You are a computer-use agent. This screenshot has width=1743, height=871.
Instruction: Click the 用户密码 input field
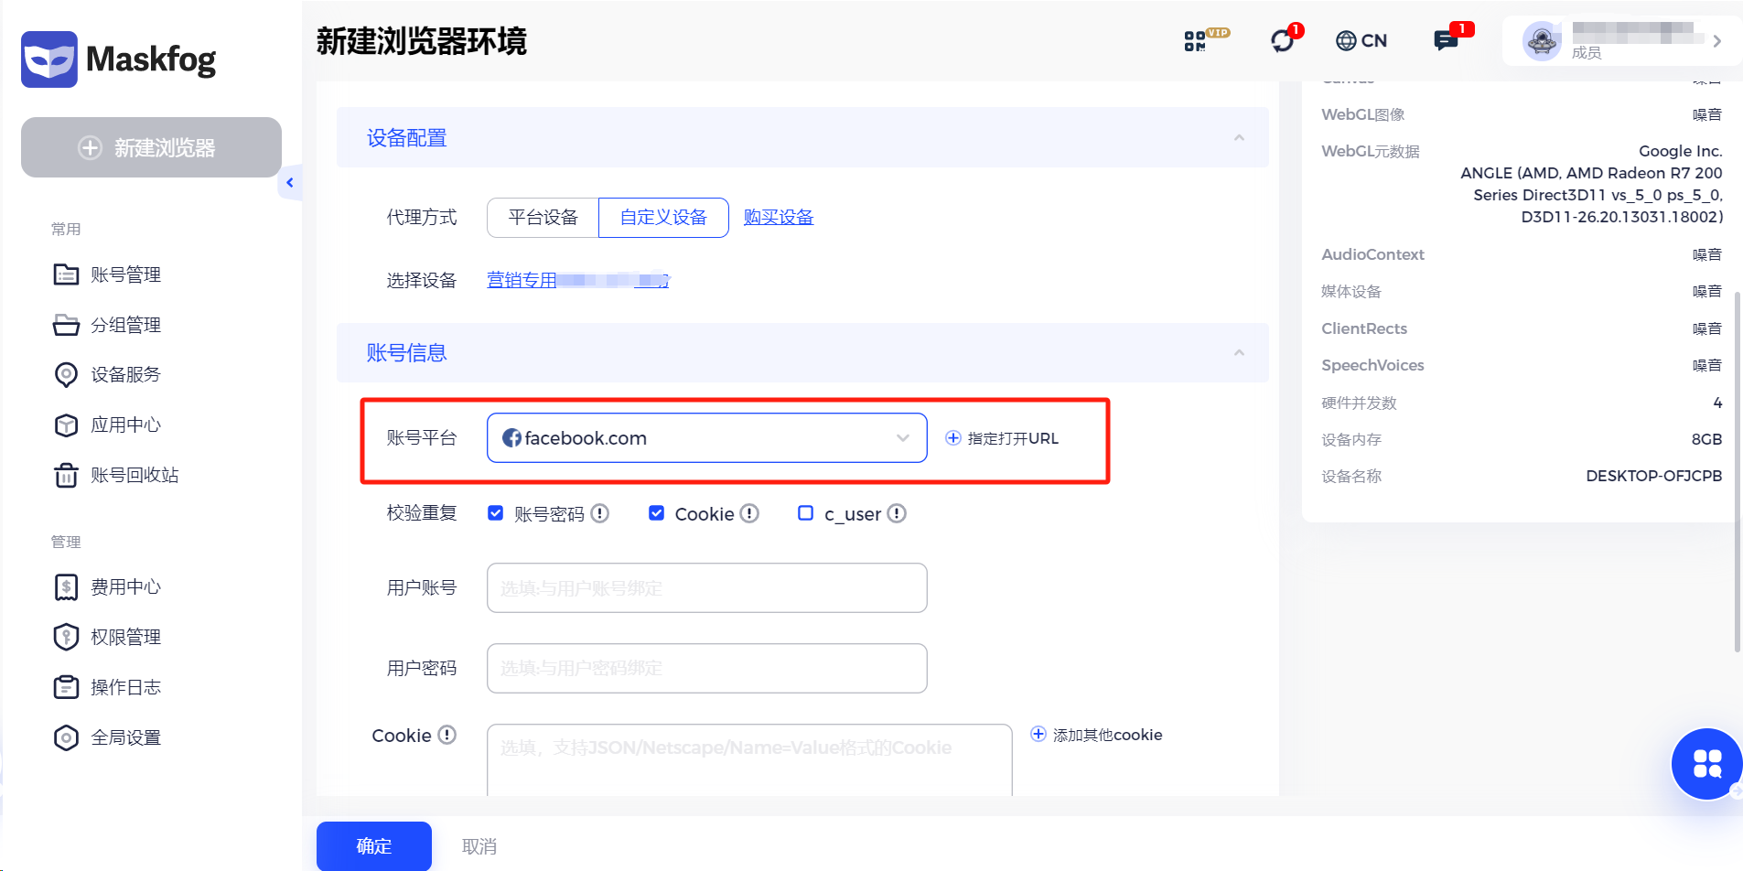pos(707,668)
